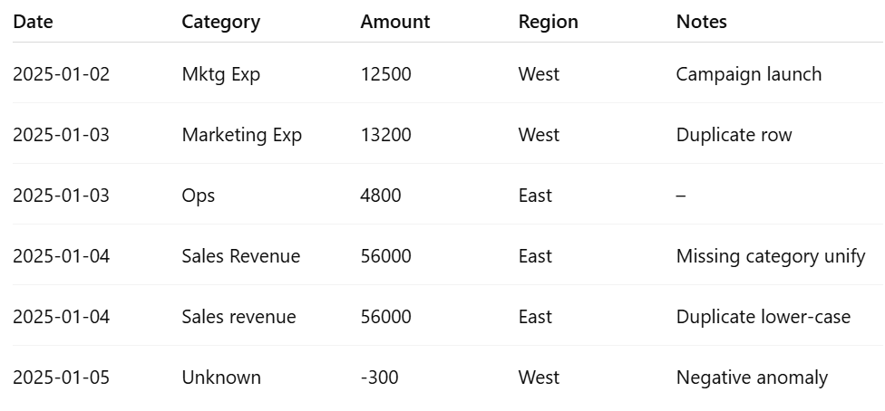Image resolution: width=885 pixels, height=411 pixels.
Task: Click the Missing category unify note
Action: [x=771, y=256]
